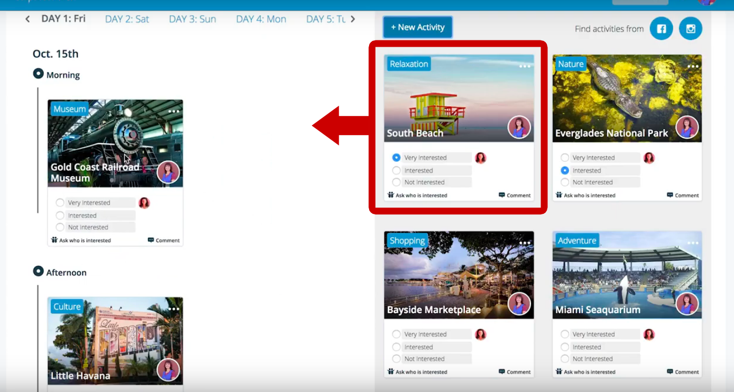
Task: Click the Gold Coast Railroad Museum organizer avatar
Action: [168, 172]
